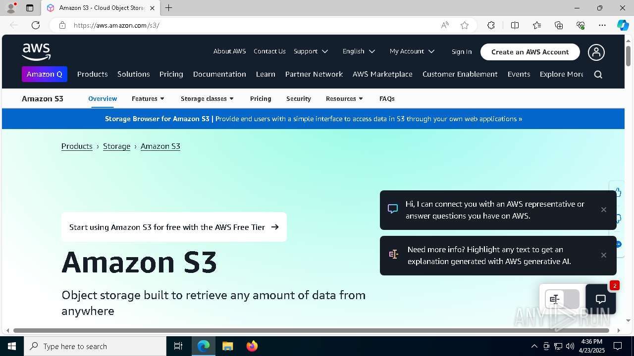The width and height of the screenshot is (634, 356).
Task: Open the Solutions menu
Action: [134, 74]
